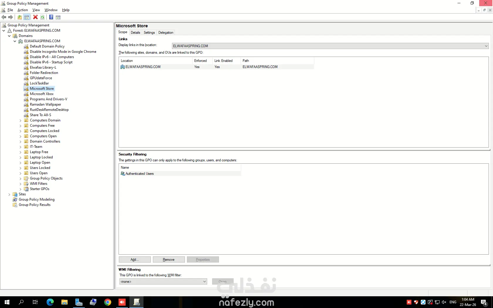Click the domain icon in the ELWAFAASPRING.COM Links row
Image resolution: width=493 pixels, height=308 pixels.
tap(123, 67)
